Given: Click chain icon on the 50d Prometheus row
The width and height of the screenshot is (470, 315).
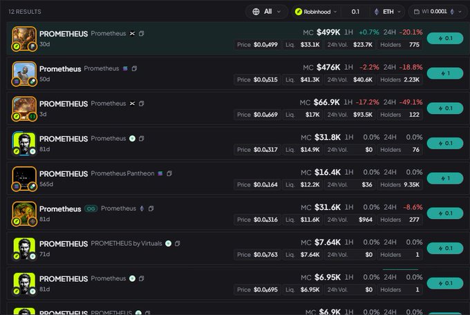Looking at the screenshot, I should click(x=125, y=68).
